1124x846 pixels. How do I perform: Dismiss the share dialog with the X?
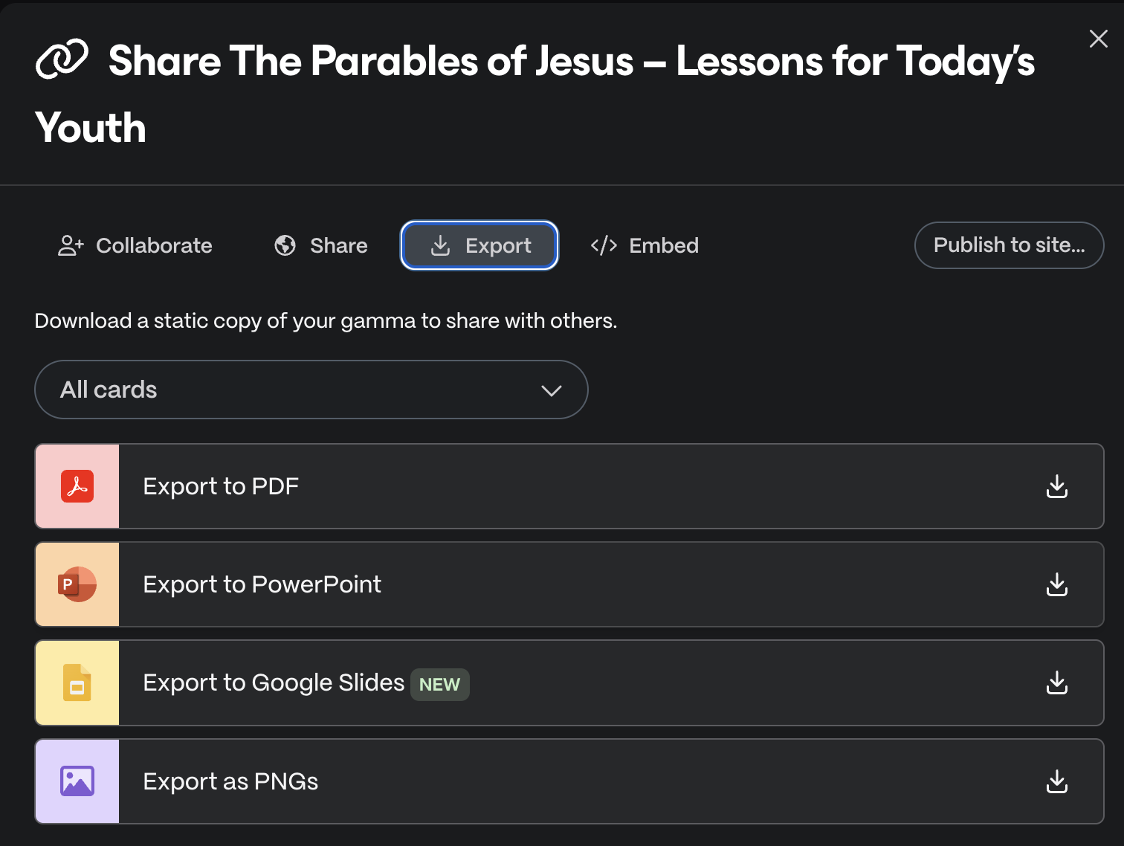pyautogui.click(x=1098, y=39)
